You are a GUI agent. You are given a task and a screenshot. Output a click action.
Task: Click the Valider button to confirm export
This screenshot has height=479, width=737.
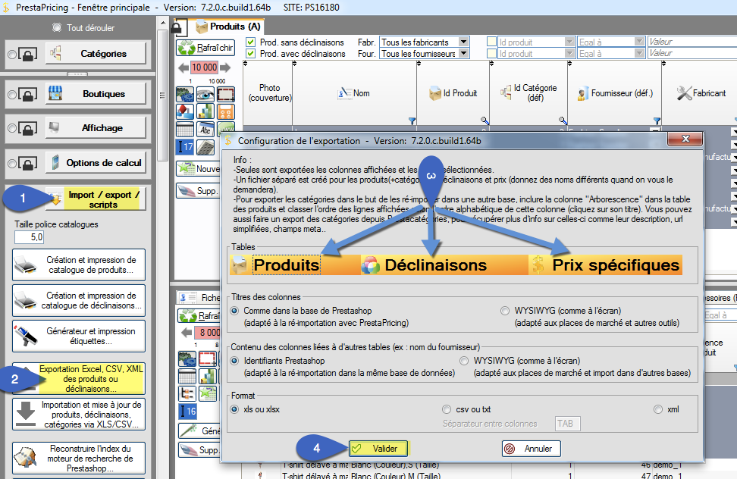coord(378,448)
